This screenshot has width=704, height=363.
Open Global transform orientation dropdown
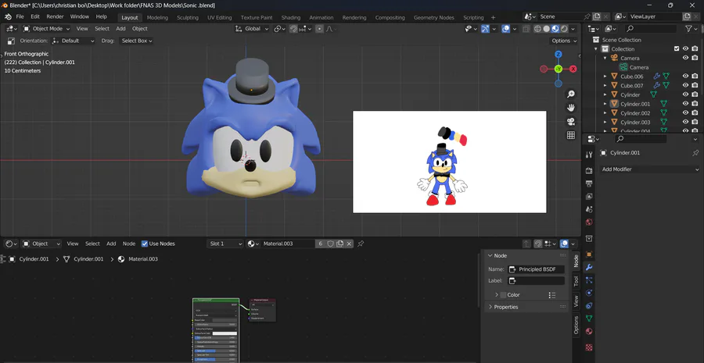pyautogui.click(x=252, y=29)
